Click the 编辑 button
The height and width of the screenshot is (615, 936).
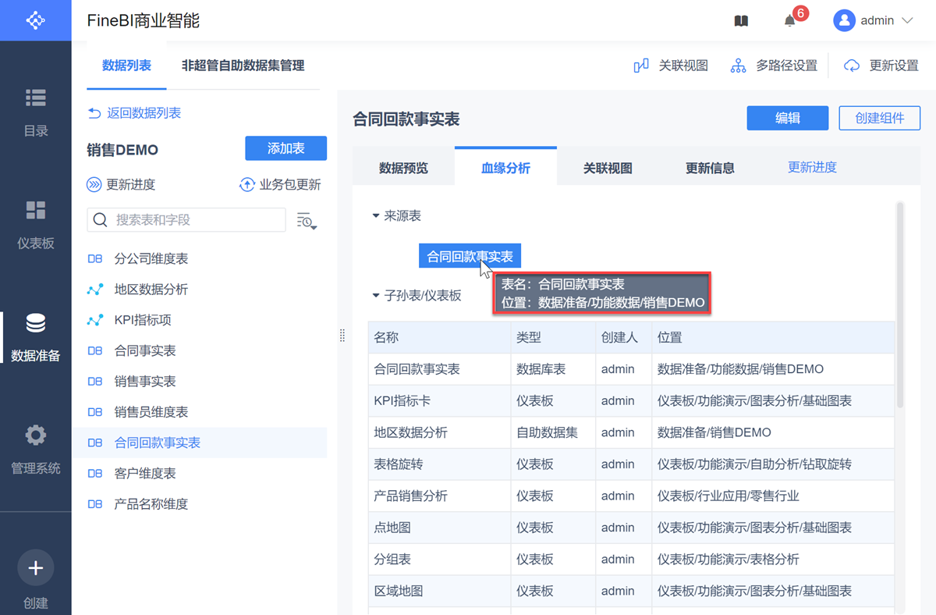tap(788, 118)
